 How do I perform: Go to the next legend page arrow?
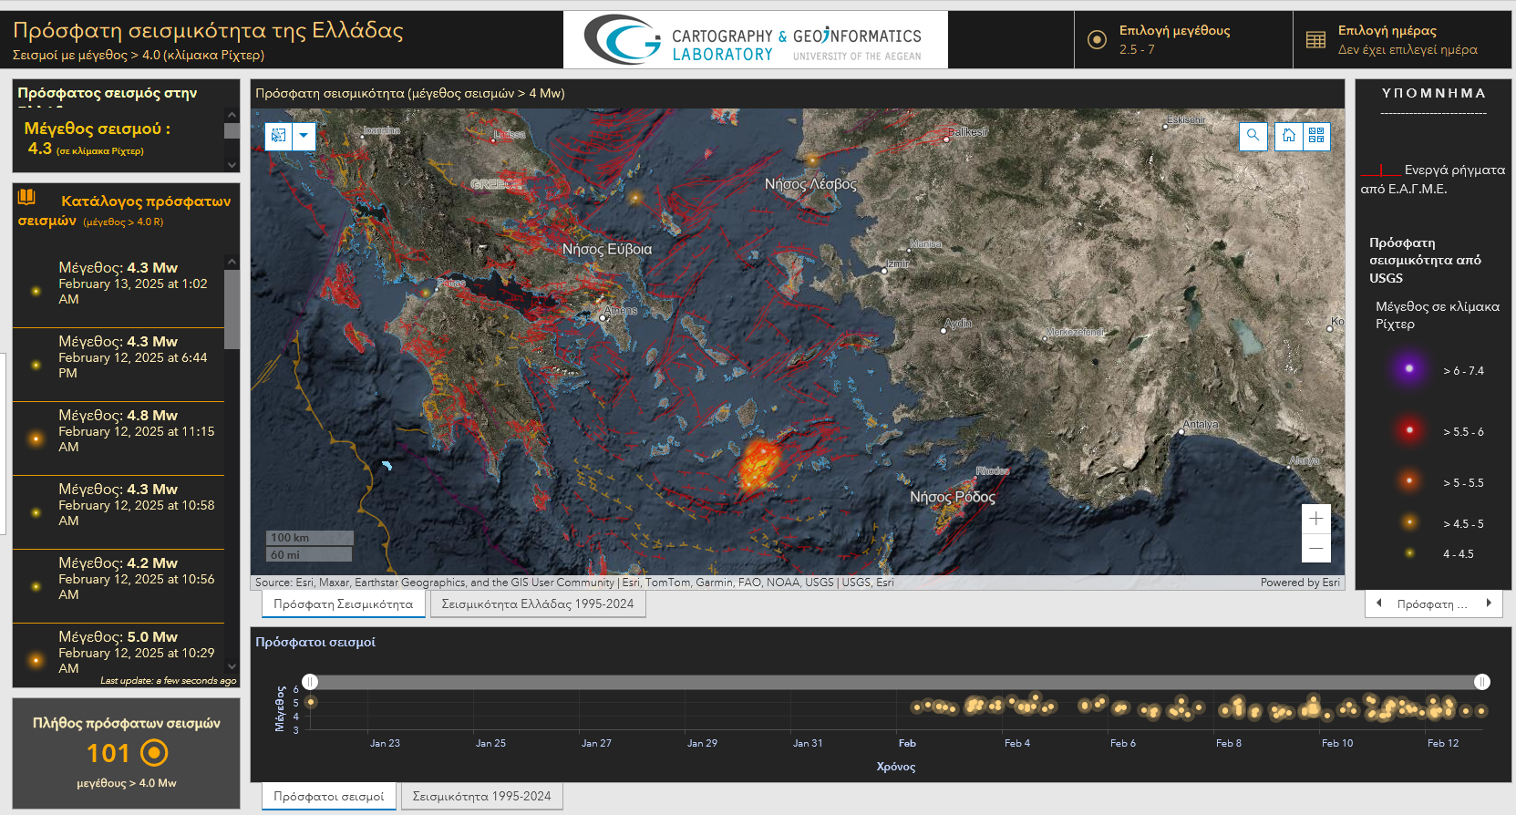[1489, 604]
